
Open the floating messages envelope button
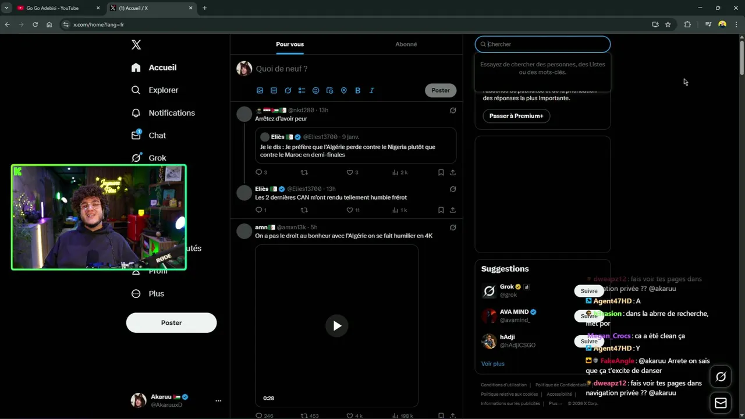(x=721, y=403)
